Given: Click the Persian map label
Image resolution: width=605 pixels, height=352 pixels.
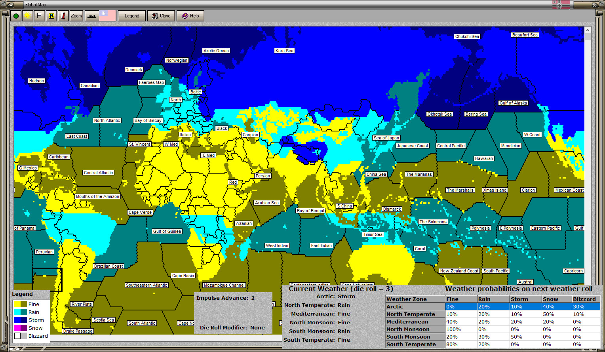Looking at the screenshot, I should pos(263,176).
